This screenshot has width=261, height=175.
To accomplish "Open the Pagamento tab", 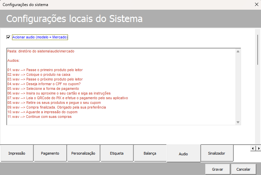I will point(50,153).
